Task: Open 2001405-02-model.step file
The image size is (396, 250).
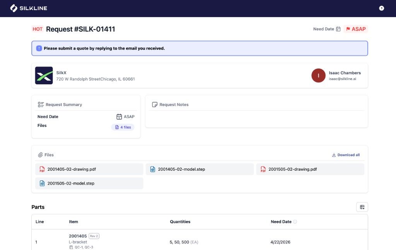Action: pos(200,169)
